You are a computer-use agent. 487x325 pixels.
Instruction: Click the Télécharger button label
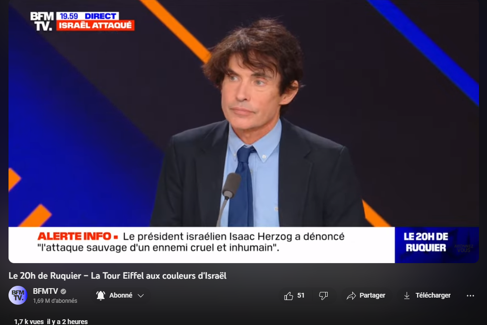pos(433,296)
